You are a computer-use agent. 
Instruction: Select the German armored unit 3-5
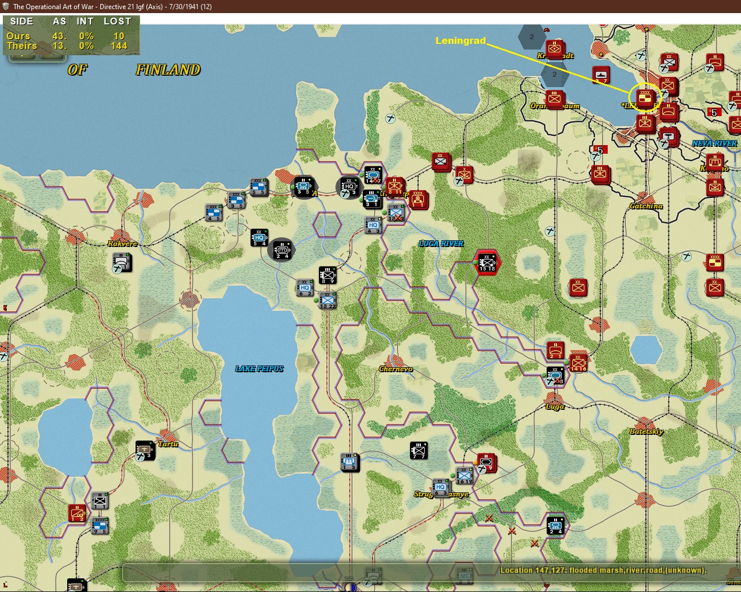[x=303, y=186]
